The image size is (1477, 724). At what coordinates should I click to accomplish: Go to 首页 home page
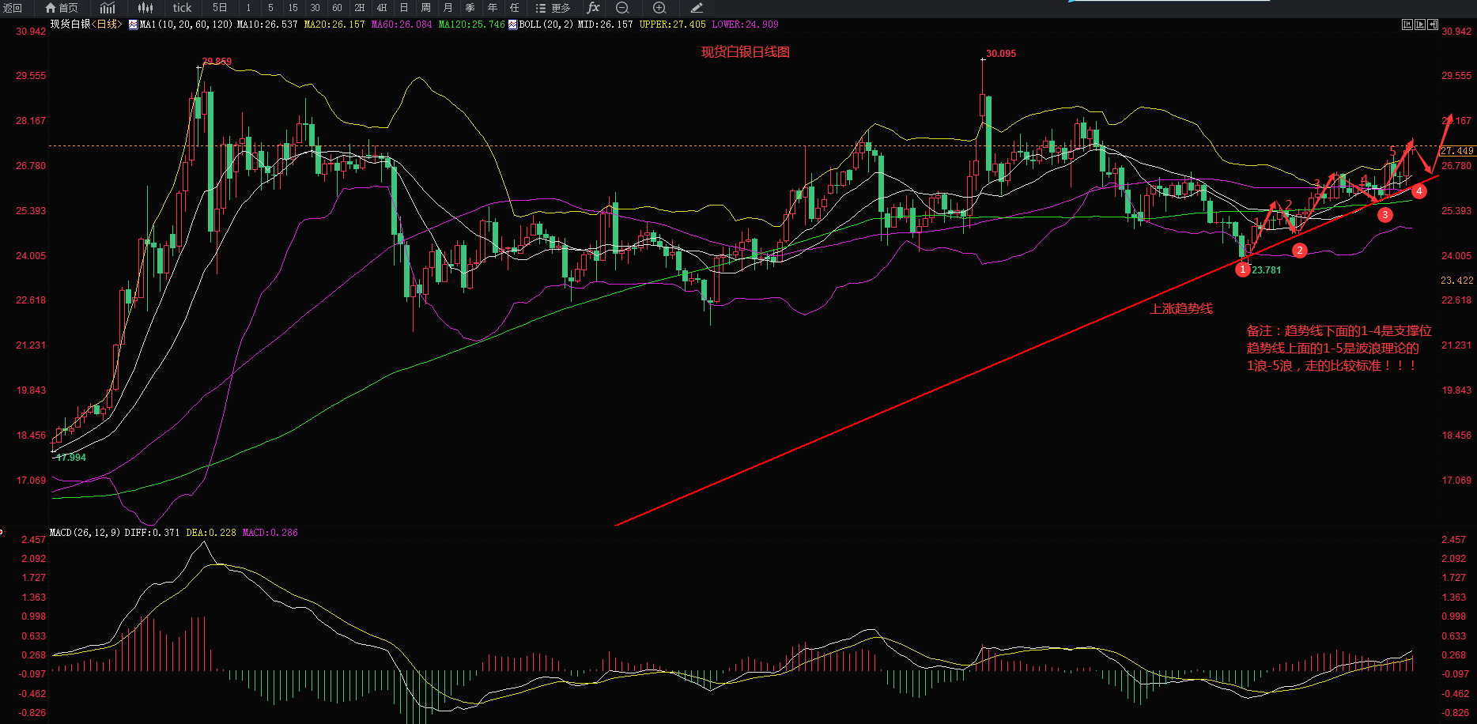coord(61,8)
